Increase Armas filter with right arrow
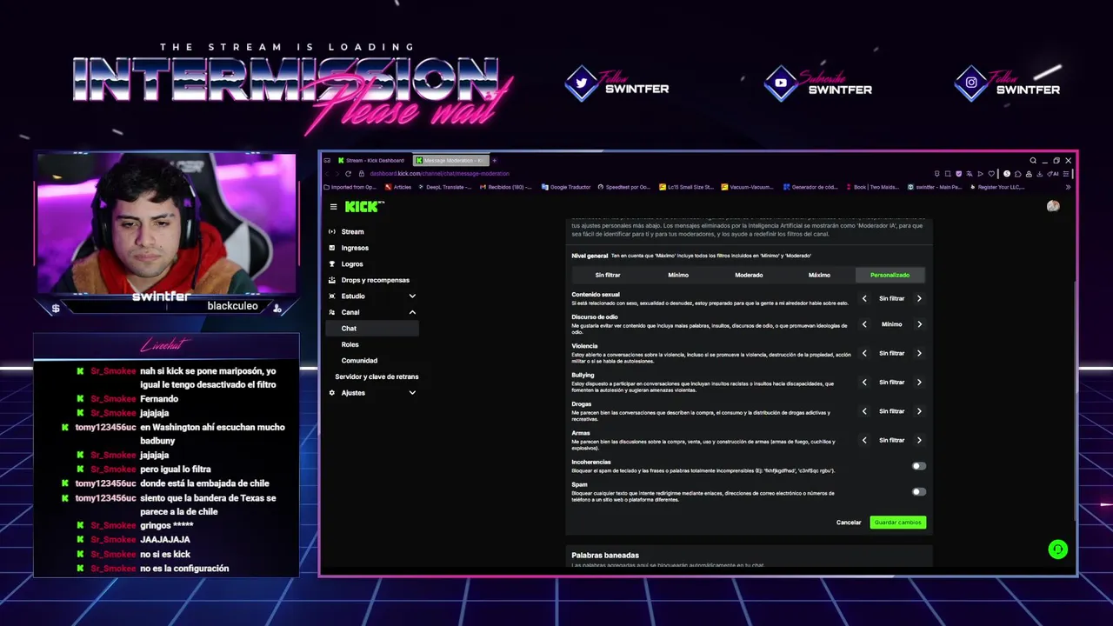This screenshot has height=626, width=1113. (x=919, y=440)
